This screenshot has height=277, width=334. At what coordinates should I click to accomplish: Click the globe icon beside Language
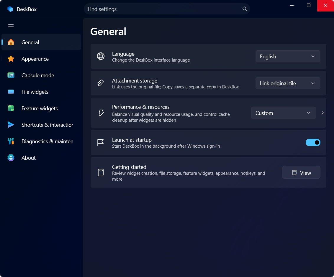pyautogui.click(x=101, y=56)
